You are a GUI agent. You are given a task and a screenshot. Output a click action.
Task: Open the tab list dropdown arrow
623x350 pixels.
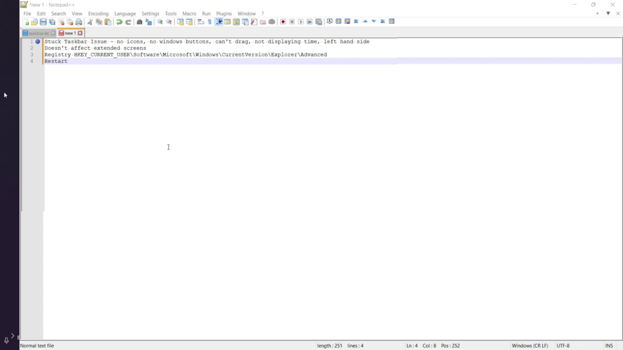(608, 14)
